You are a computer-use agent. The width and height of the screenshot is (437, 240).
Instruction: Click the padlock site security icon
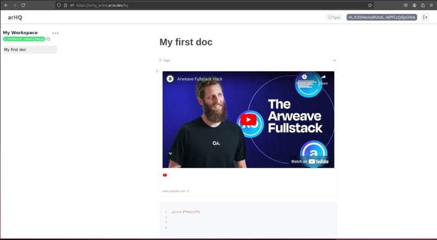point(66,5)
